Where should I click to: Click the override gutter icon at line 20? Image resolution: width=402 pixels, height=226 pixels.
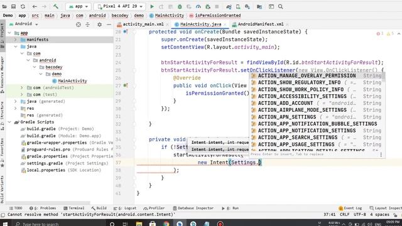pyautogui.click(x=126, y=32)
